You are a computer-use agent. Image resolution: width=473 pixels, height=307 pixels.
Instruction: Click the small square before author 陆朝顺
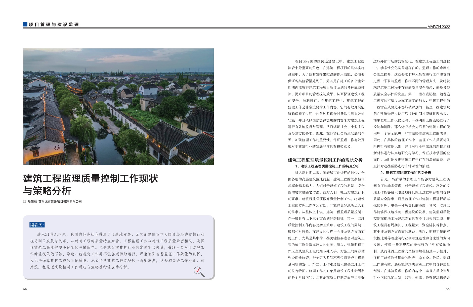(25, 202)
